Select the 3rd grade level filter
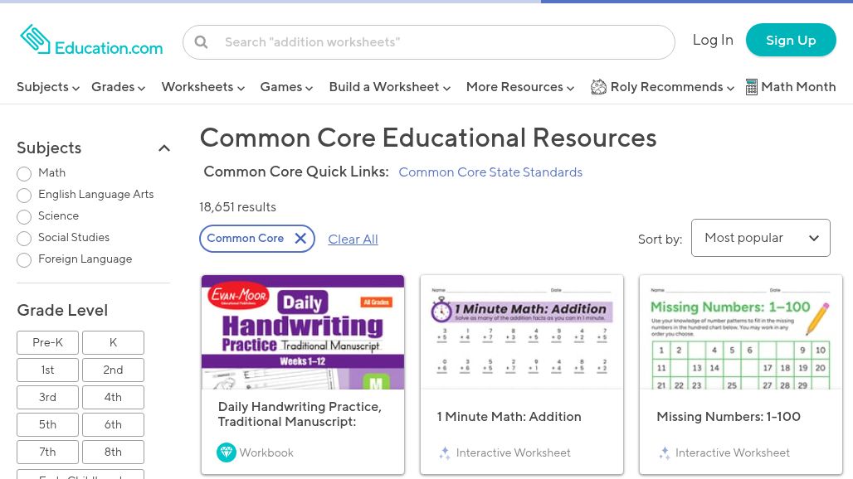853x479 pixels. (47, 397)
